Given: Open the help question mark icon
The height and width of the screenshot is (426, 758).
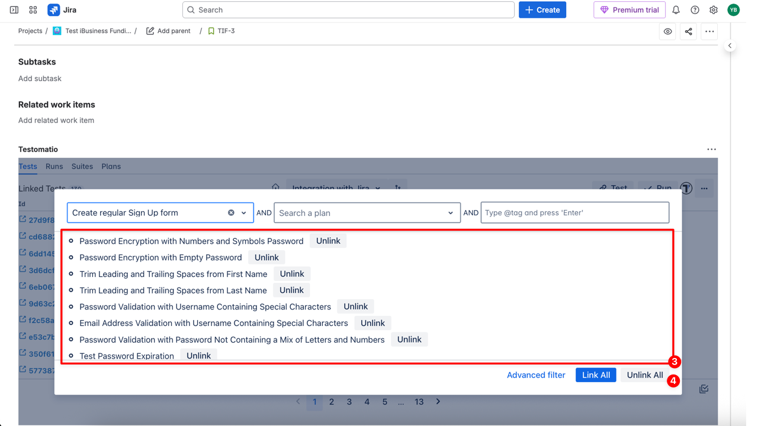Looking at the screenshot, I should click(695, 10).
